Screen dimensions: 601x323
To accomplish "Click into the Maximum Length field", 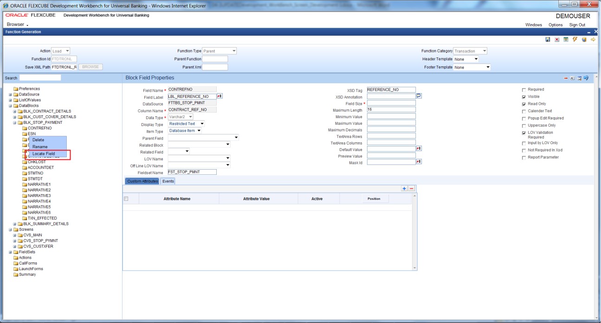I will [391, 110].
